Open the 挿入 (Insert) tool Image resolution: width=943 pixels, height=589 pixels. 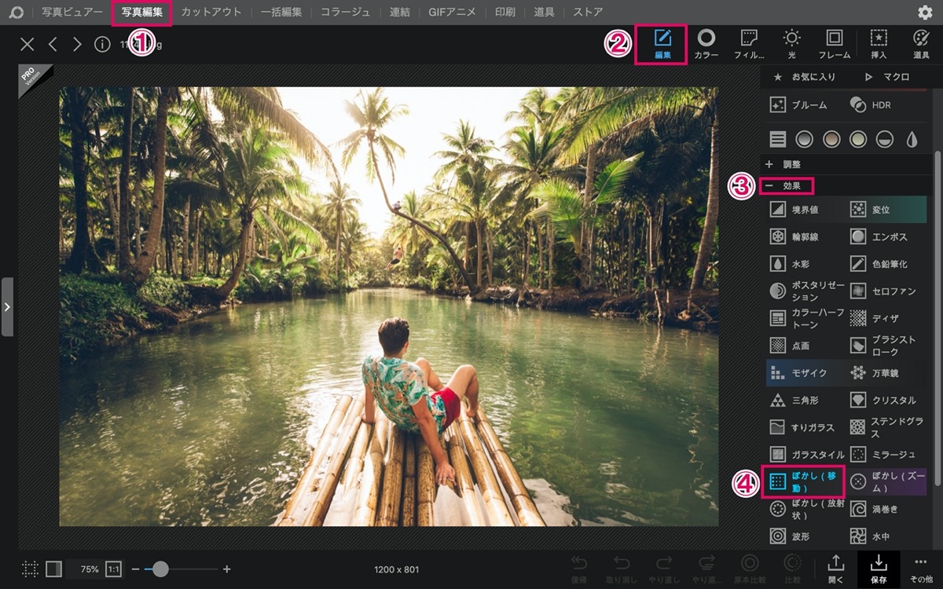[x=879, y=44]
